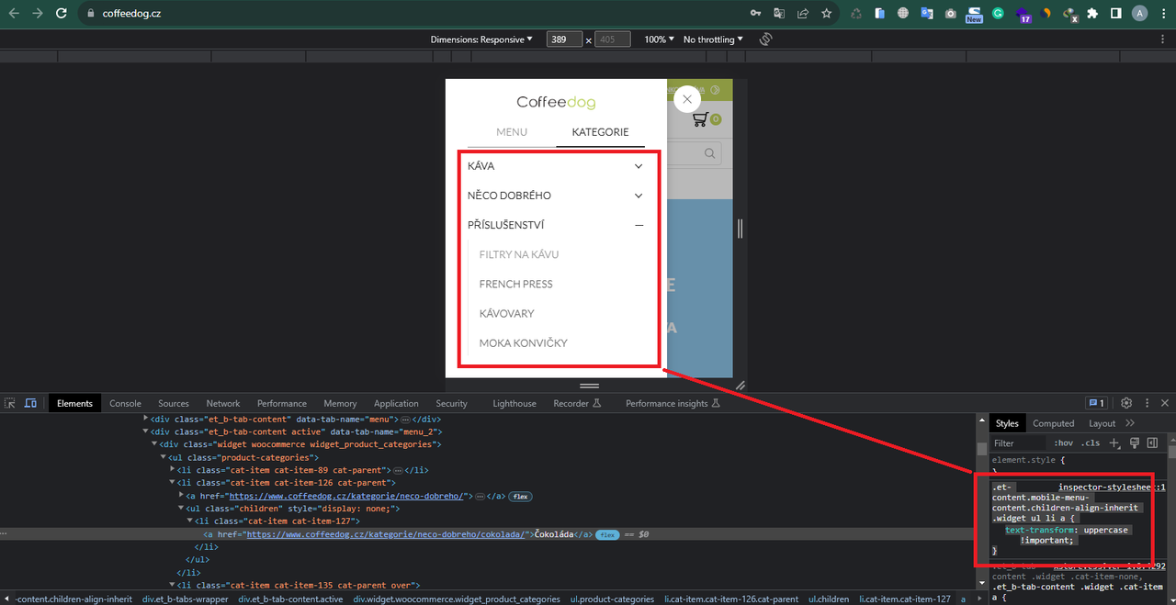Open FILTRY NA KÁVU subcategory link
This screenshot has height=605, width=1176.
point(519,254)
